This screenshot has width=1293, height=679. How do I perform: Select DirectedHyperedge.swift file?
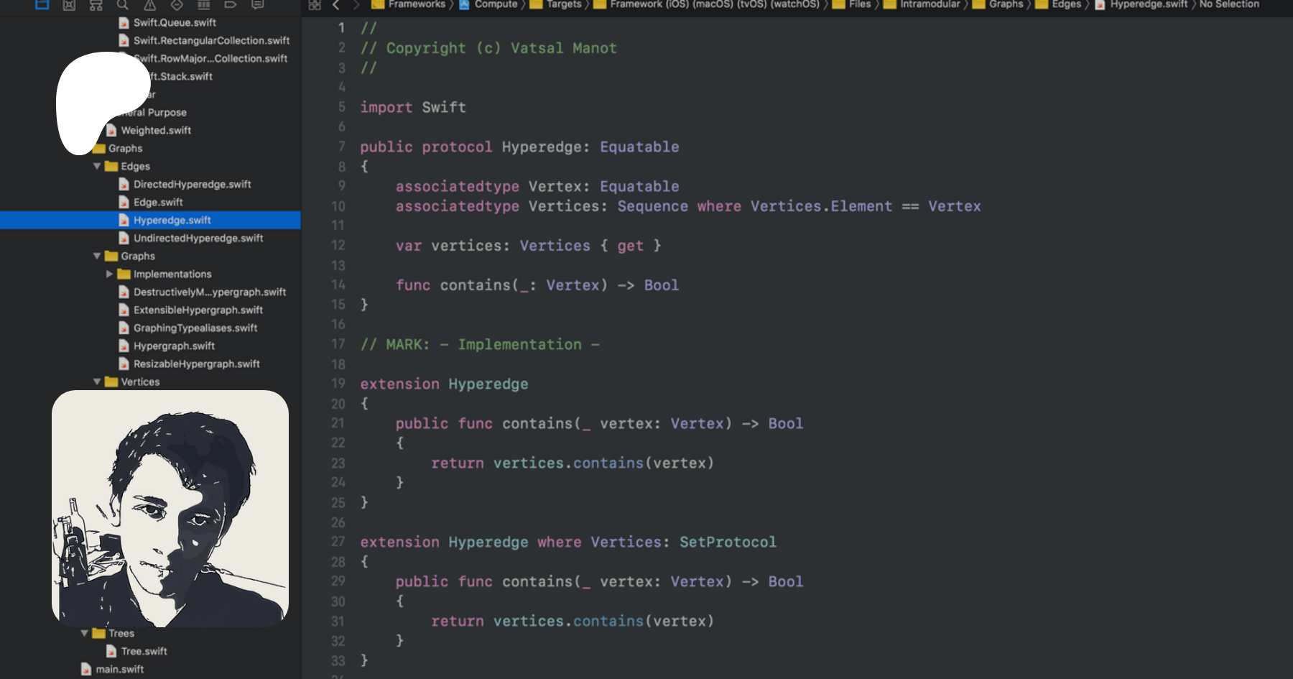tap(192, 184)
